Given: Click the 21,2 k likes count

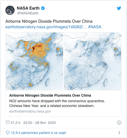Looking at the screenshot, I should coord(15,123).
